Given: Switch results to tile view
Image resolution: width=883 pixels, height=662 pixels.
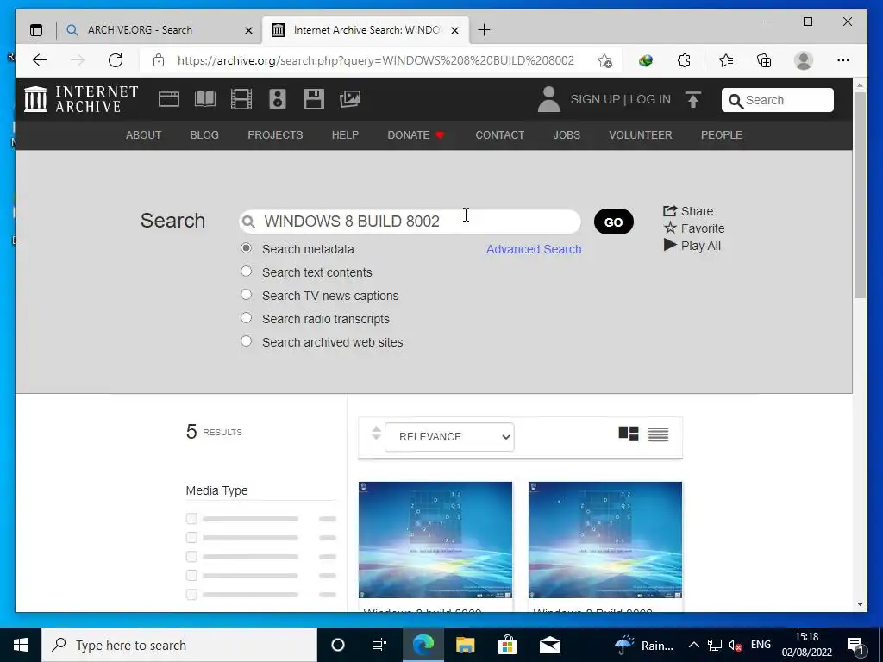Looking at the screenshot, I should coord(629,434).
